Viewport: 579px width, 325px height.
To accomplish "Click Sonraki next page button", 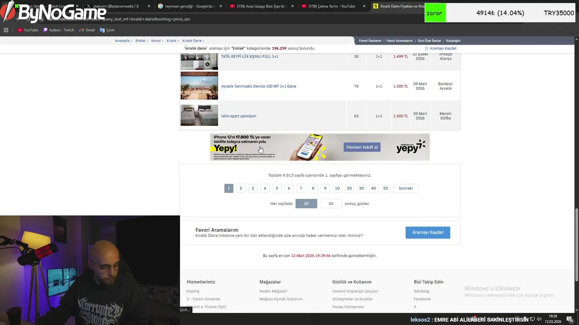I will pos(406,188).
